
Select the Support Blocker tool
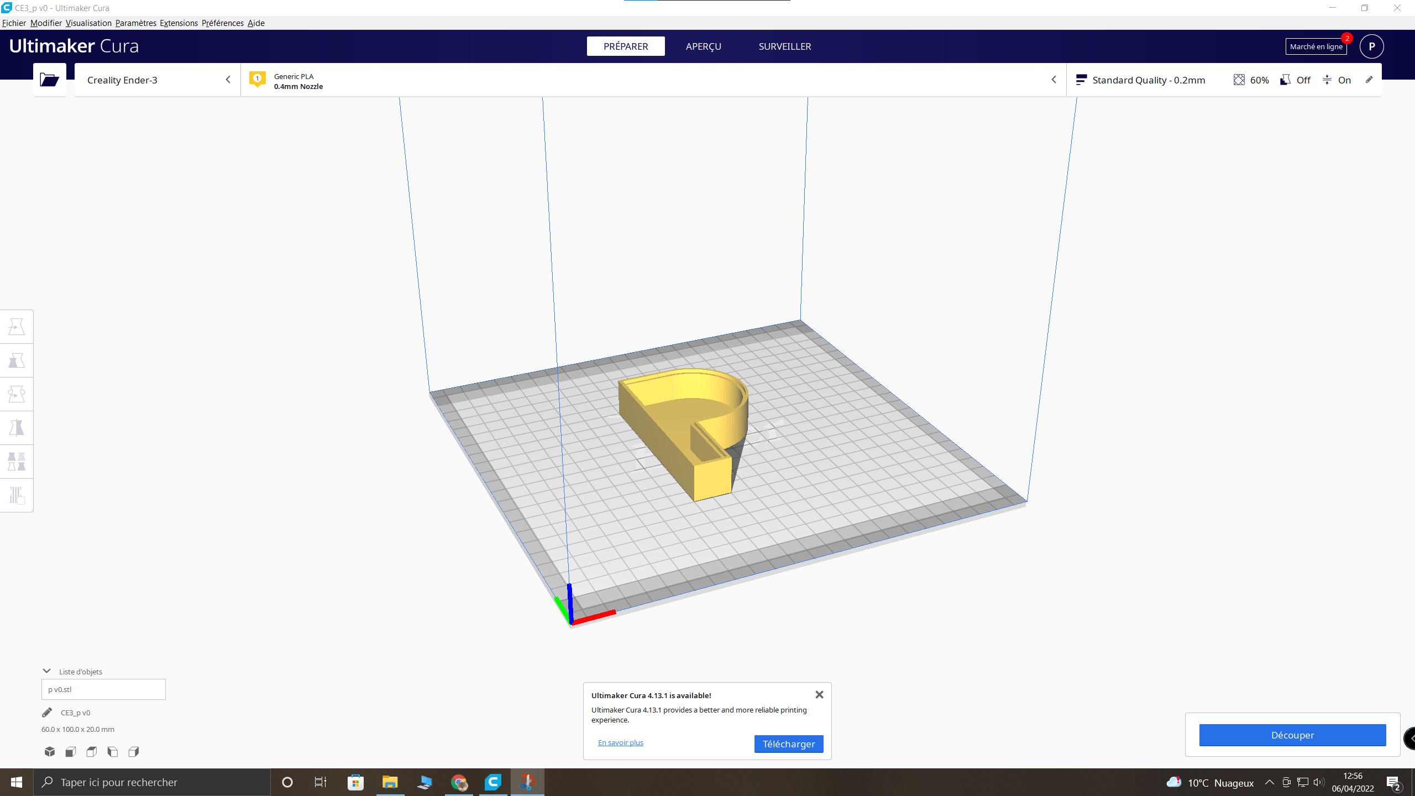point(17,495)
